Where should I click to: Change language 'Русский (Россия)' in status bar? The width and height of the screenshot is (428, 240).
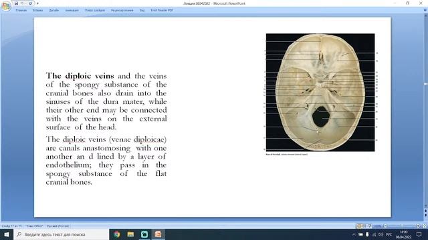[58, 226]
